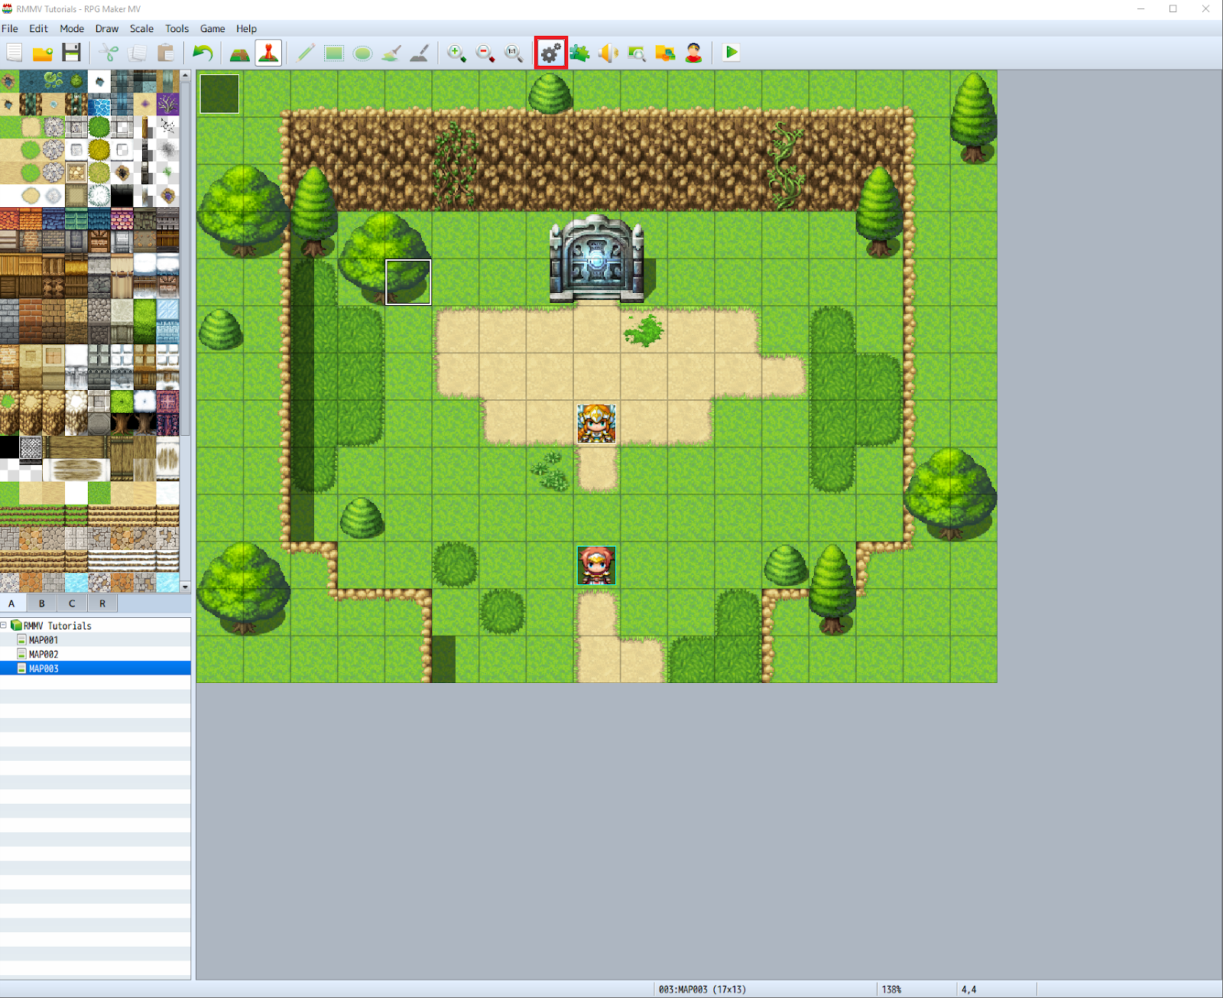The image size is (1223, 998).
Task: Switch to Map editing mode icon
Action: 239,53
